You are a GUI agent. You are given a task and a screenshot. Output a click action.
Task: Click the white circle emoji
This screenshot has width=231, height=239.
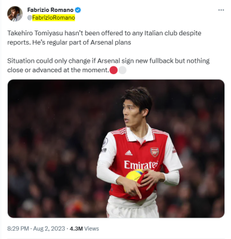[x=122, y=70]
